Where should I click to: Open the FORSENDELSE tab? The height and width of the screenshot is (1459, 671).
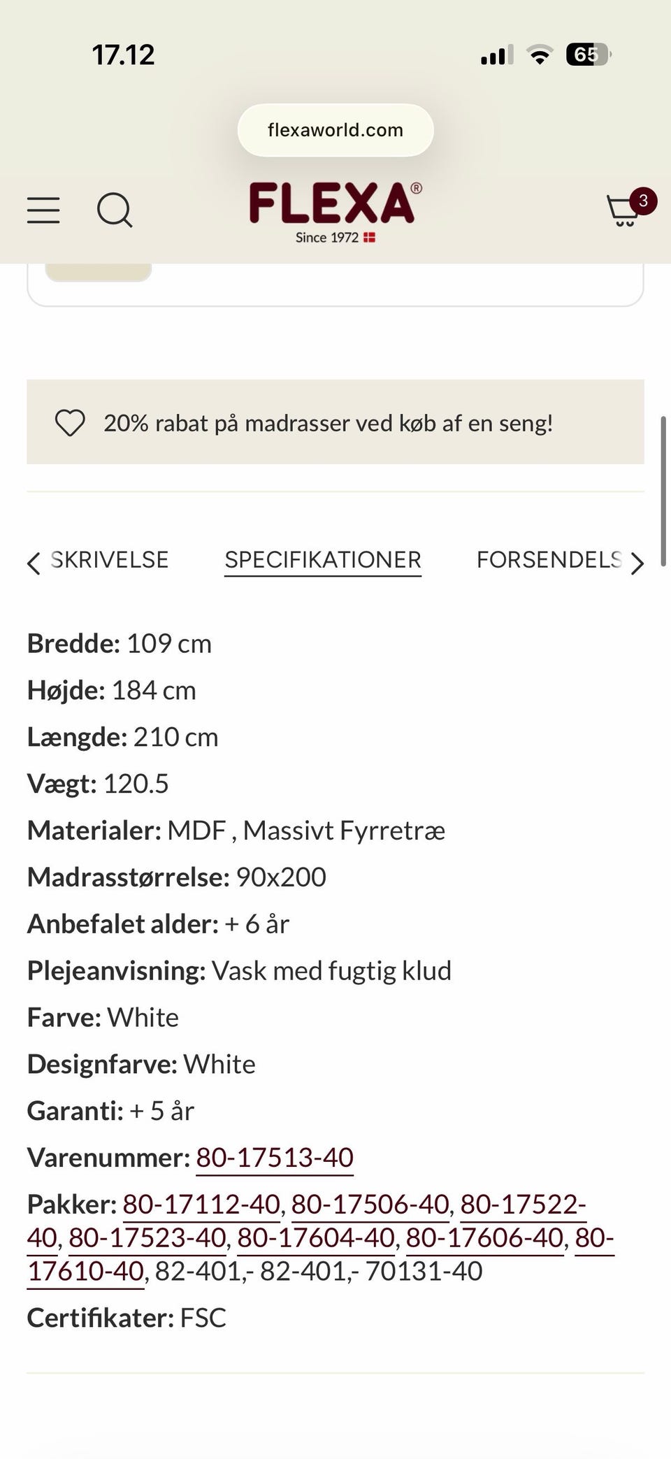[550, 559]
